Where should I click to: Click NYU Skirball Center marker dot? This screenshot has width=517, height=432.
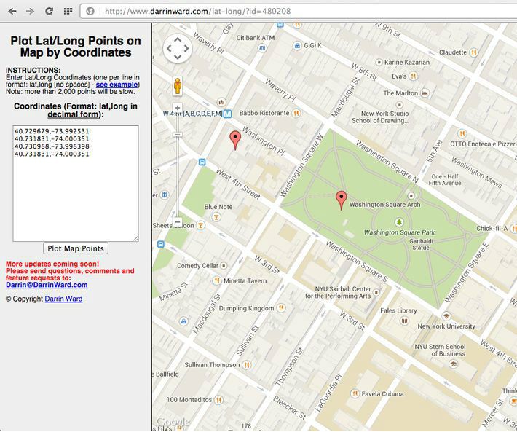point(376,293)
